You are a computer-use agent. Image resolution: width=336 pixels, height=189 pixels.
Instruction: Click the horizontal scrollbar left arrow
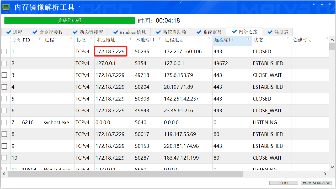[x=4, y=174]
